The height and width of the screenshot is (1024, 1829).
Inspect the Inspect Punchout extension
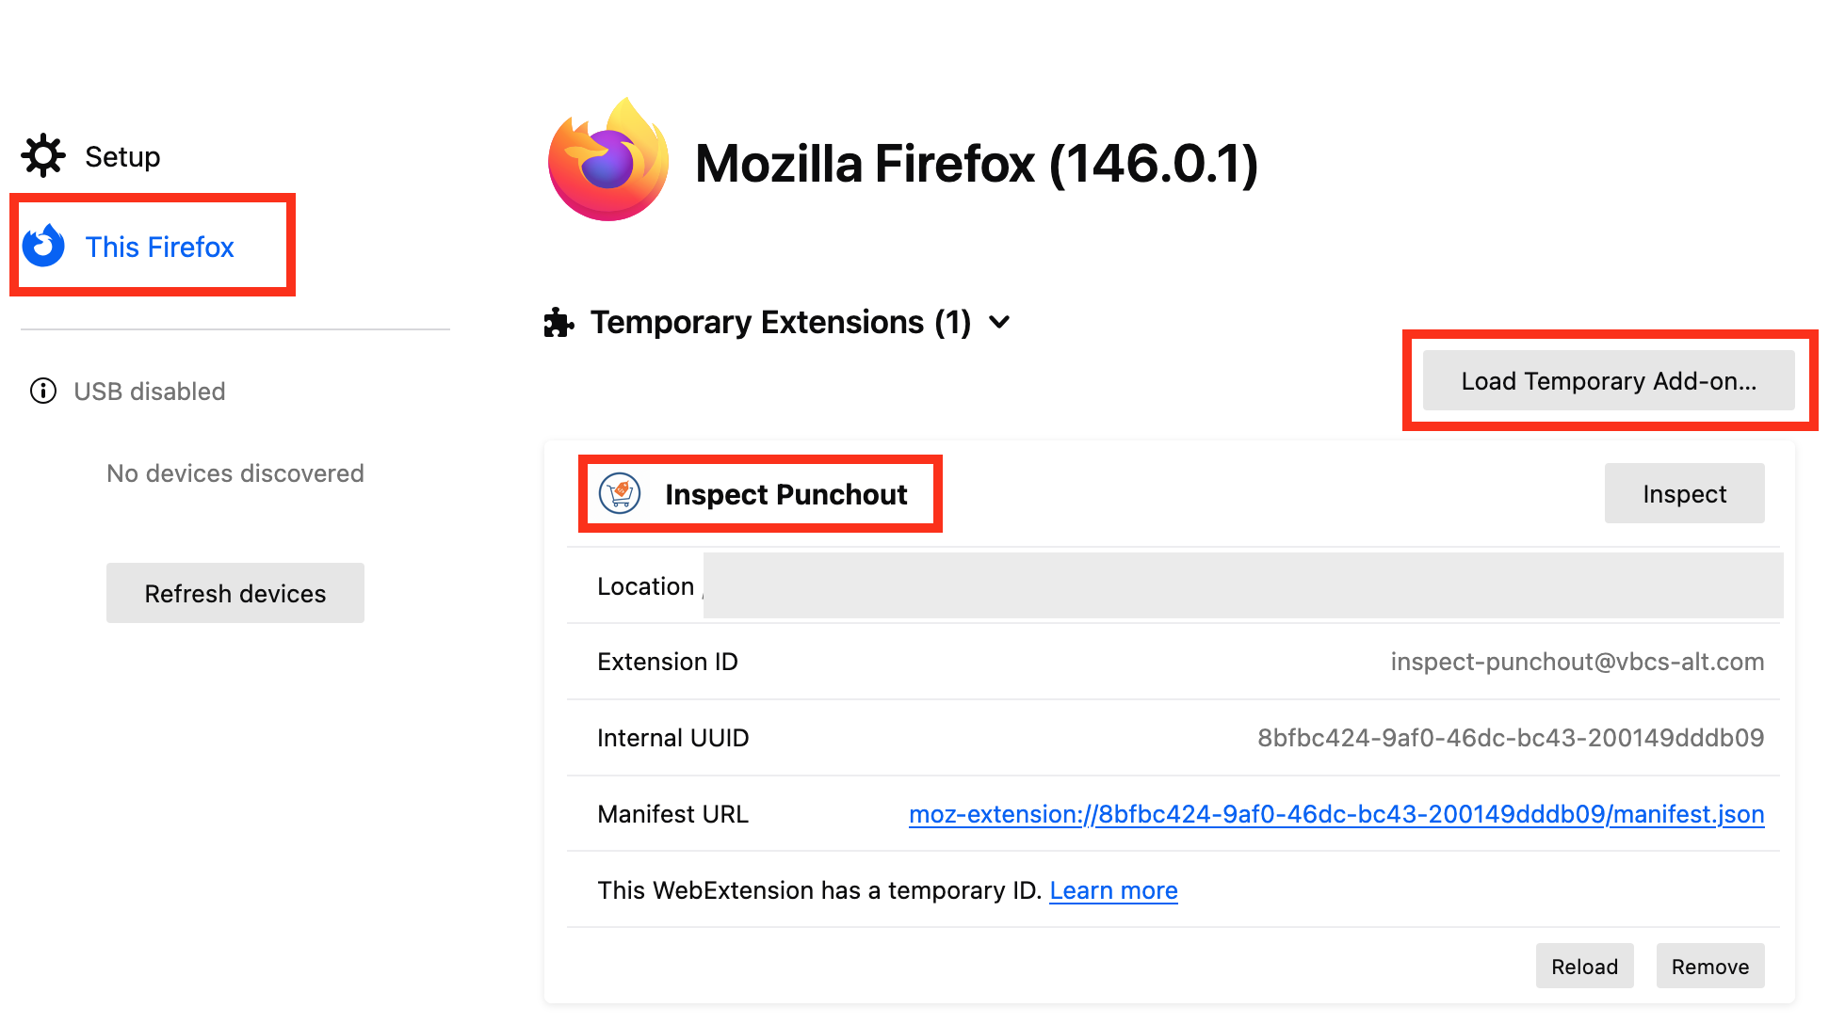point(1684,492)
